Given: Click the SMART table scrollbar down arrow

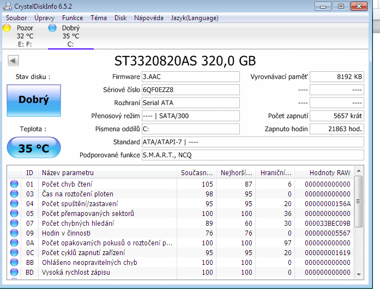Looking at the screenshot, I should (x=359, y=274).
